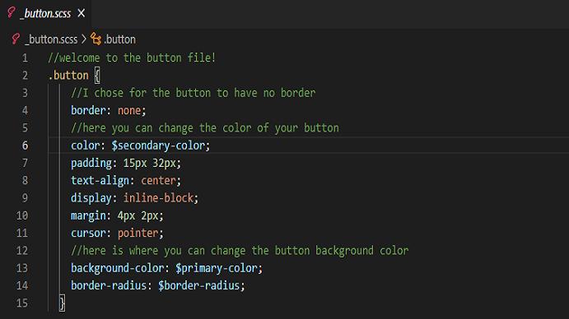Expand the breadcrumb chevron separator

84,39
